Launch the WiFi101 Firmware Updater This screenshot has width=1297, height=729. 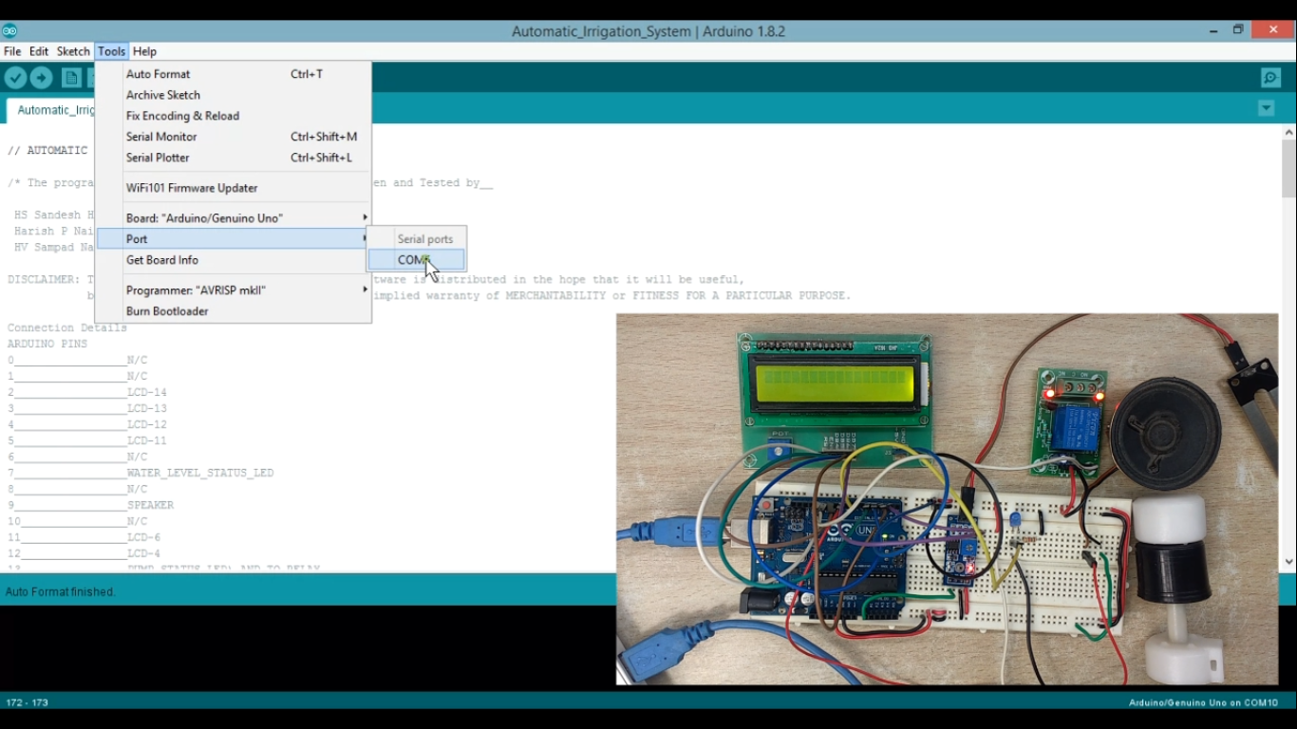coord(191,187)
